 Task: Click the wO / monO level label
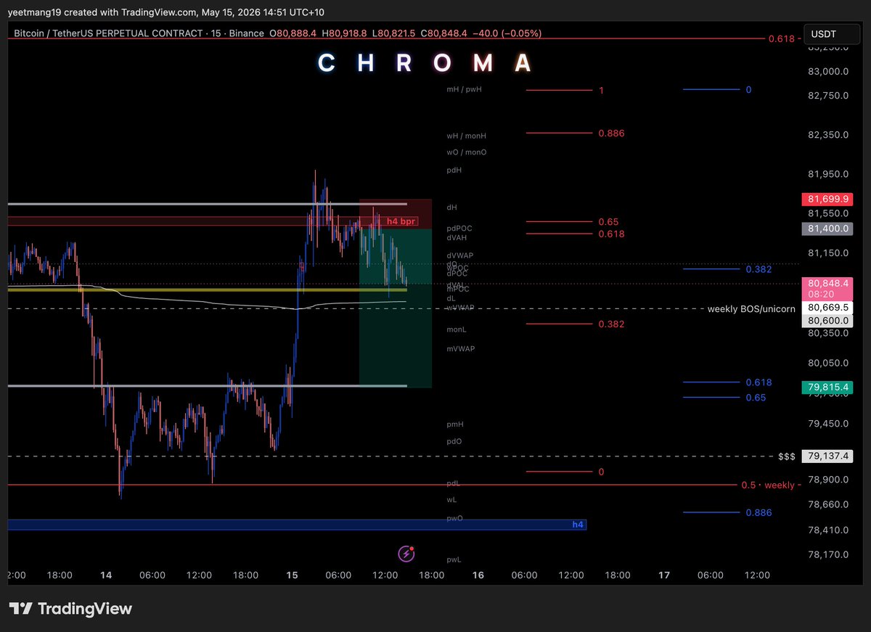point(467,152)
